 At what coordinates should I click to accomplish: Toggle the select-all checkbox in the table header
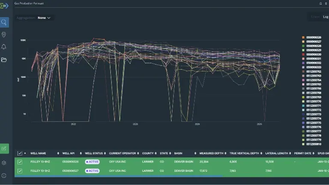click(x=20, y=153)
